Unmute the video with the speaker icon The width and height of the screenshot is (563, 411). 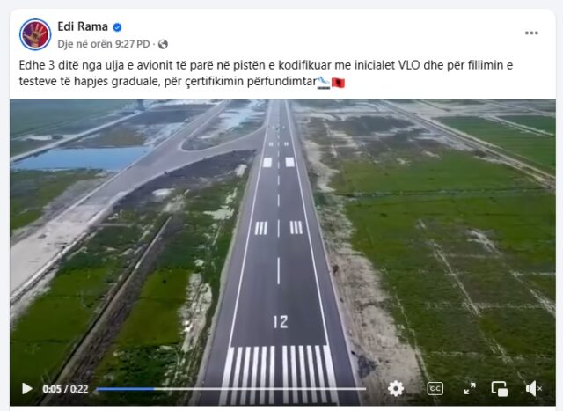click(x=533, y=388)
